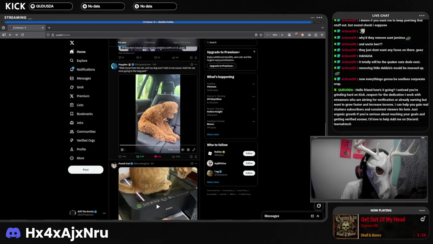
Task: Mute the Puppies dog video
Action: click(183, 149)
